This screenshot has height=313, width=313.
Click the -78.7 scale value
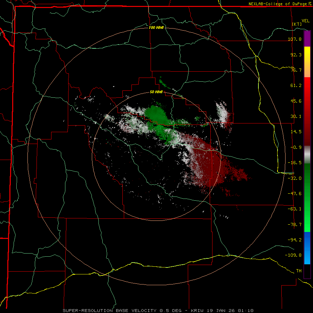[295, 225]
